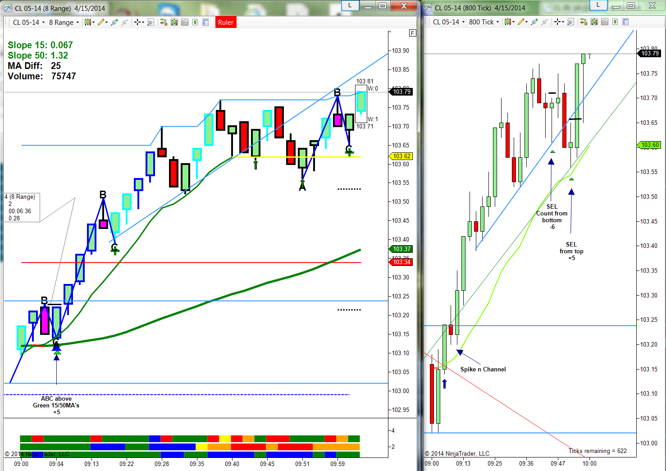Click the 'SEL Count from bottom -6' annotation

(x=552, y=217)
